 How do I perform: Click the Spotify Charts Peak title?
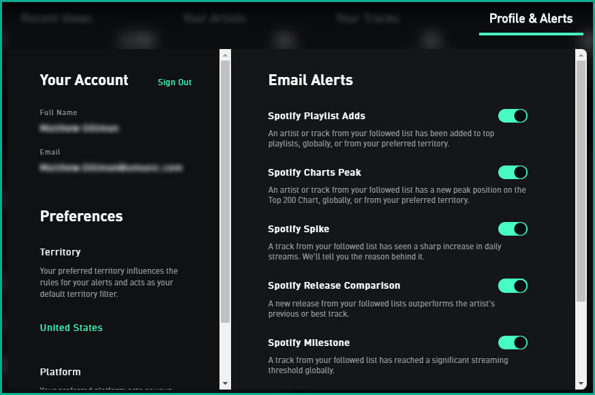point(315,172)
